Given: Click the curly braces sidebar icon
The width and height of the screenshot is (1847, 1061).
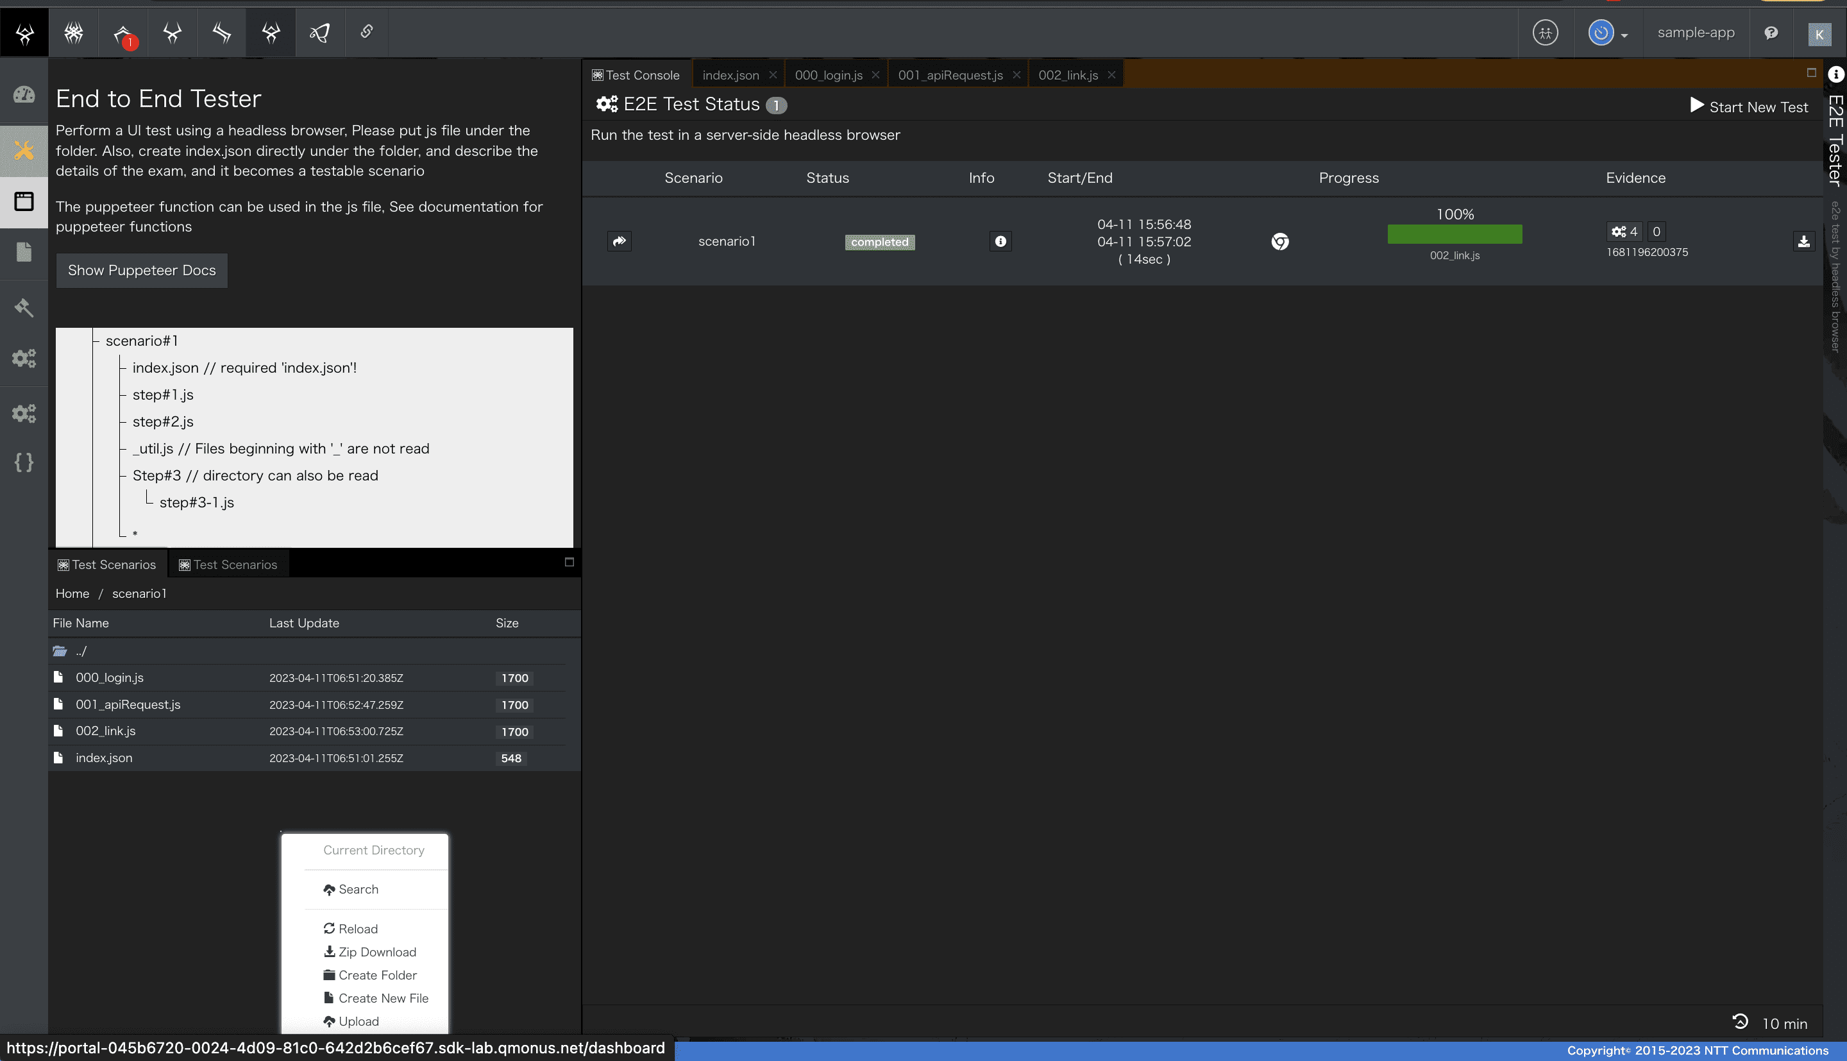Looking at the screenshot, I should [x=24, y=463].
